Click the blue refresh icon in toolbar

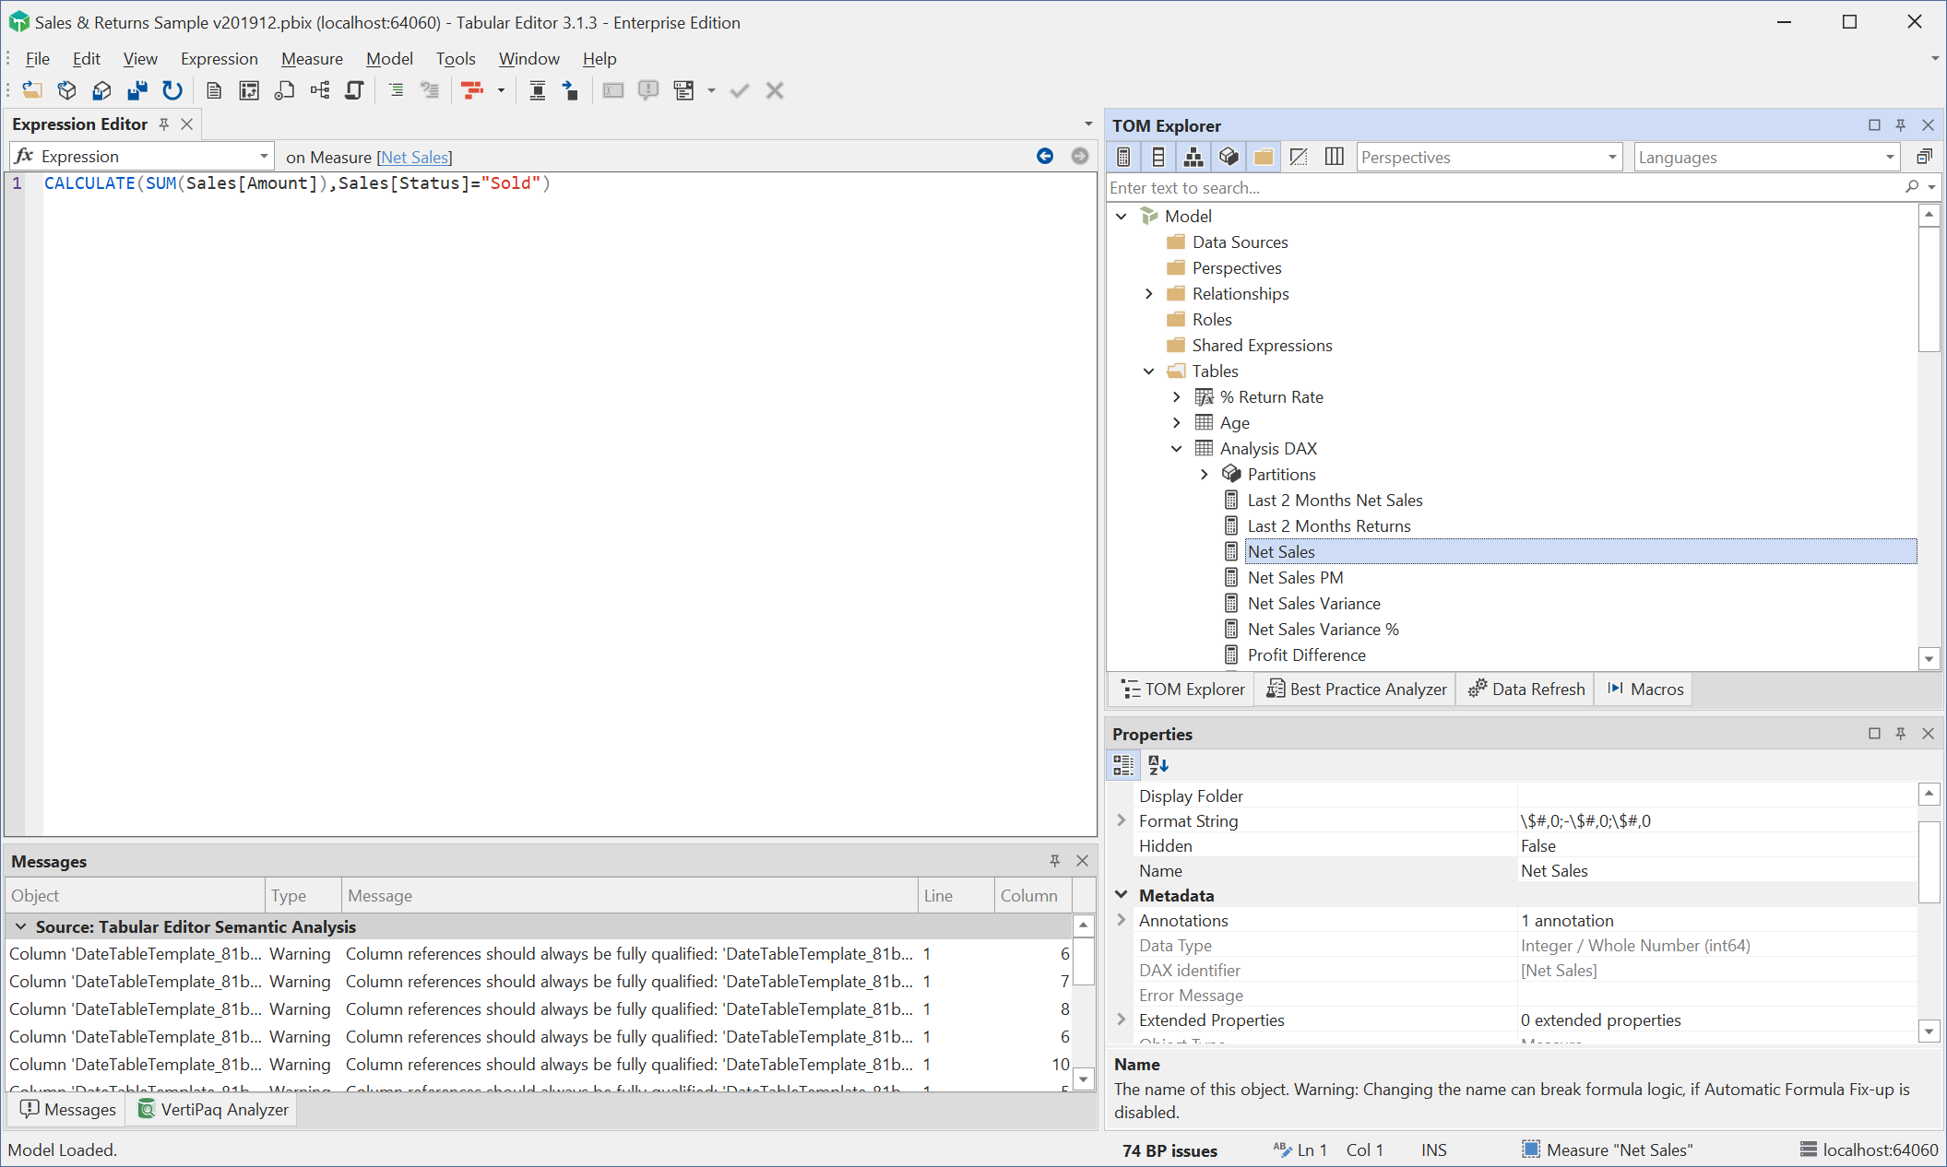172,90
